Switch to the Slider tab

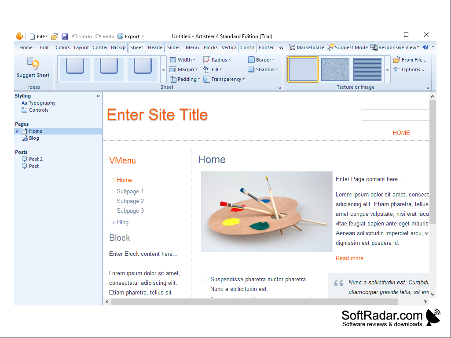click(173, 47)
